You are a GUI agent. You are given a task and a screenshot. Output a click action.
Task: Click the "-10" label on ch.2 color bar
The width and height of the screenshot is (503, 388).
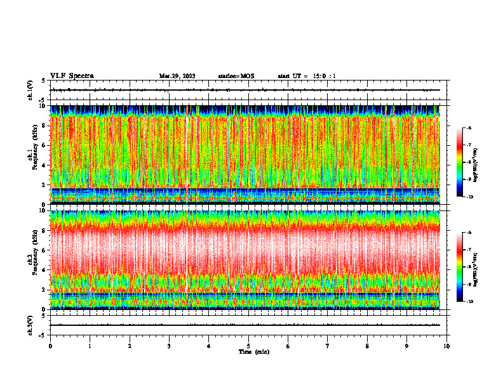470,302
